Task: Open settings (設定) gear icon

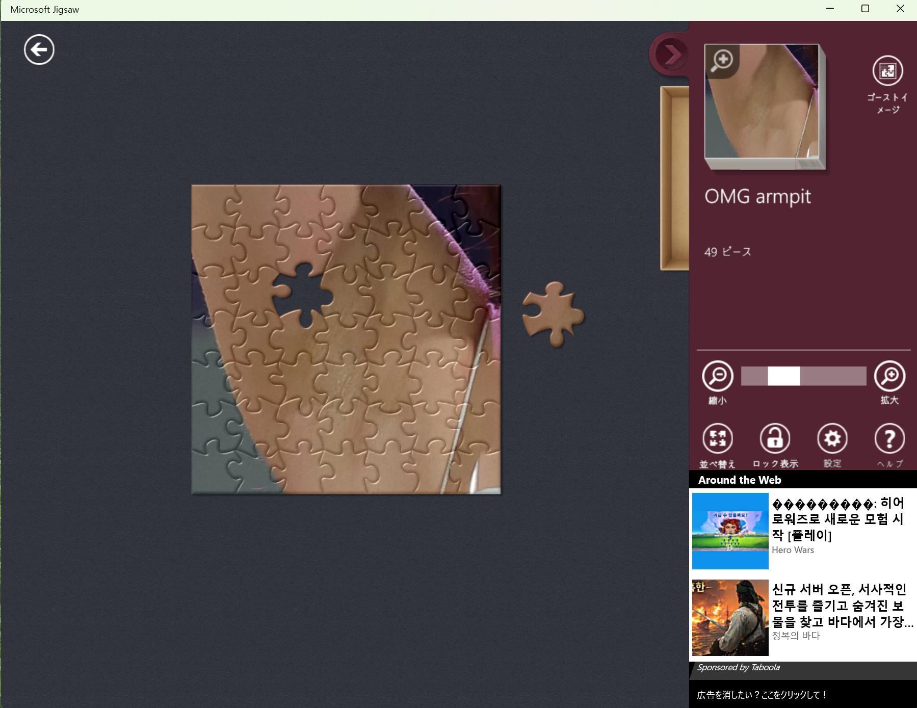Action: 832,439
